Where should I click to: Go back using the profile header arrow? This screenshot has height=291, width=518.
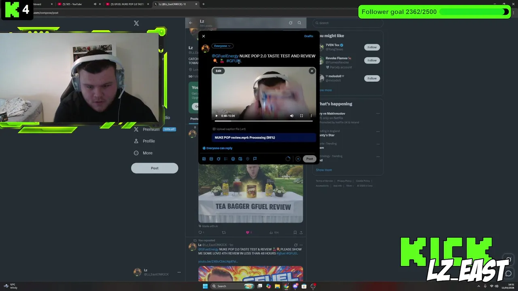click(x=191, y=23)
